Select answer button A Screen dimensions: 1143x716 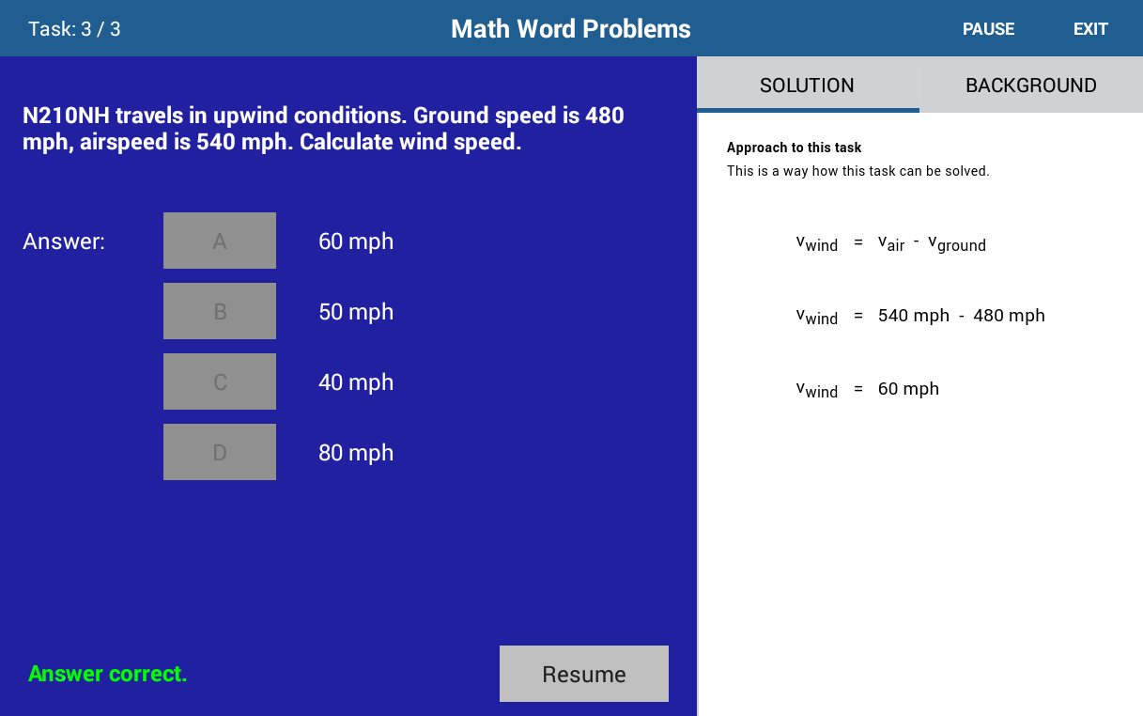coord(220,241)
